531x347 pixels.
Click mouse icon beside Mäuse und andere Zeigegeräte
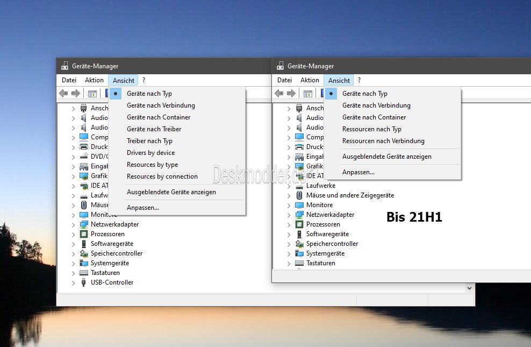click(299, 195)
